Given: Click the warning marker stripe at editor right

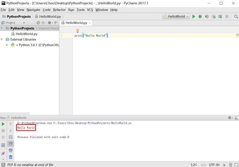Looking at the screenshot, I should (x=237, y=35).
